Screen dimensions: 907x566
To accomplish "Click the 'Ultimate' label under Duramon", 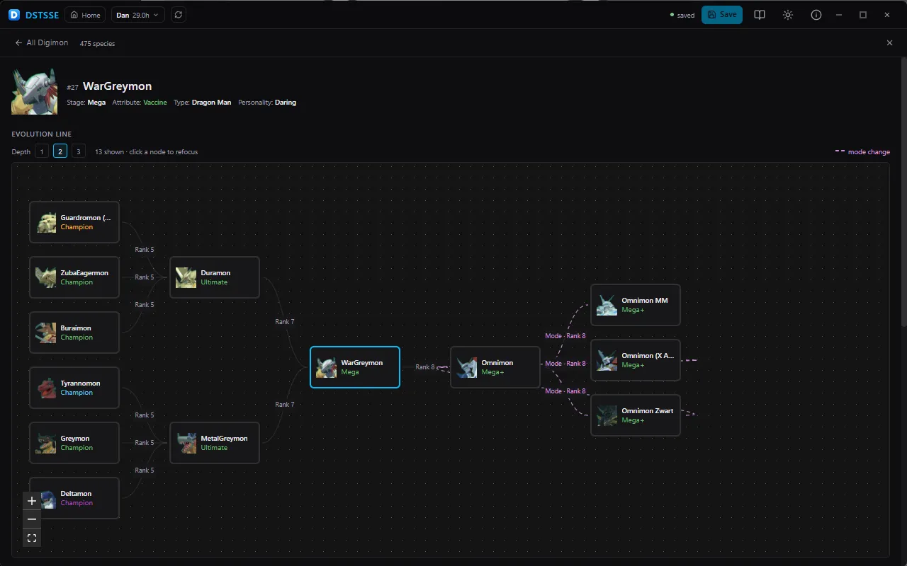I will point(214,282).
